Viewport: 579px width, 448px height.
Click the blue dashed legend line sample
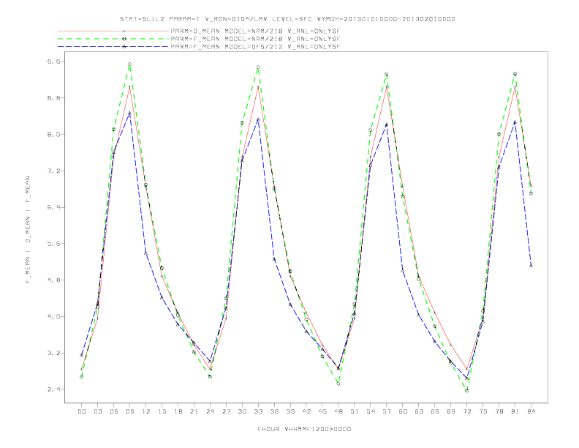point(113,47)
